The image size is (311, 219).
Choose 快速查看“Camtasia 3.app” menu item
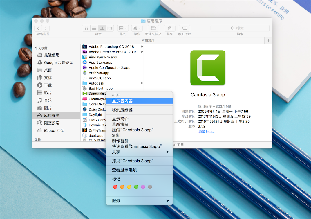139,146
